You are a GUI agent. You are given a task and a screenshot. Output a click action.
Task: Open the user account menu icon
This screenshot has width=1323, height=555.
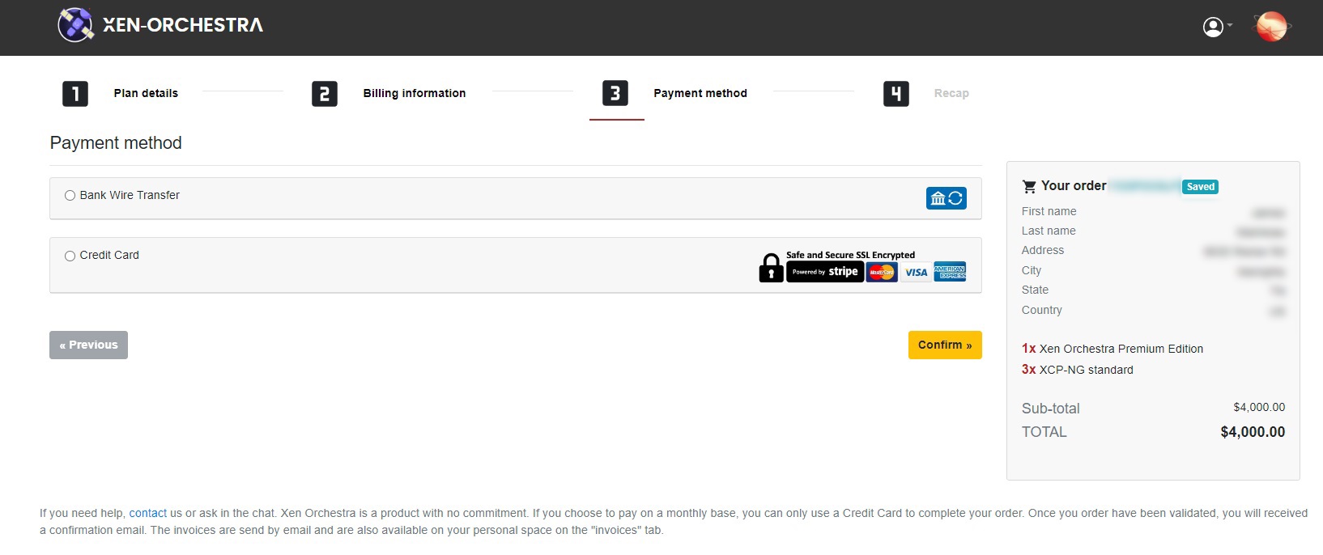1213,27
